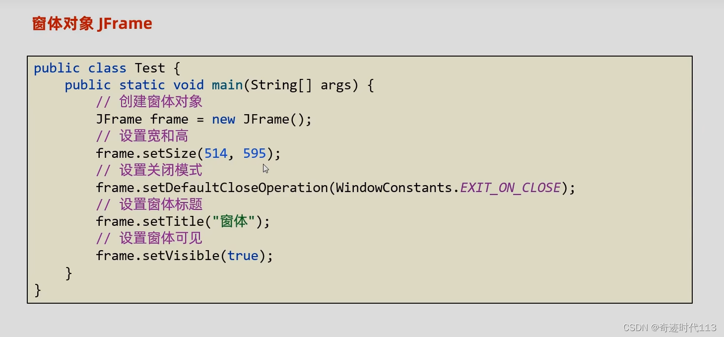724x337 pixels.
Task: Select the keyword true in setVisible
Action: coord(243,256)
